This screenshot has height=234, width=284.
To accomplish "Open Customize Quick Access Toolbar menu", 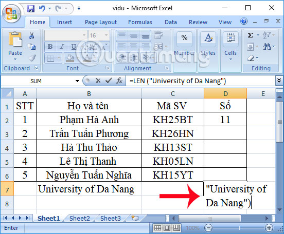I will click(x=79, y=9).
